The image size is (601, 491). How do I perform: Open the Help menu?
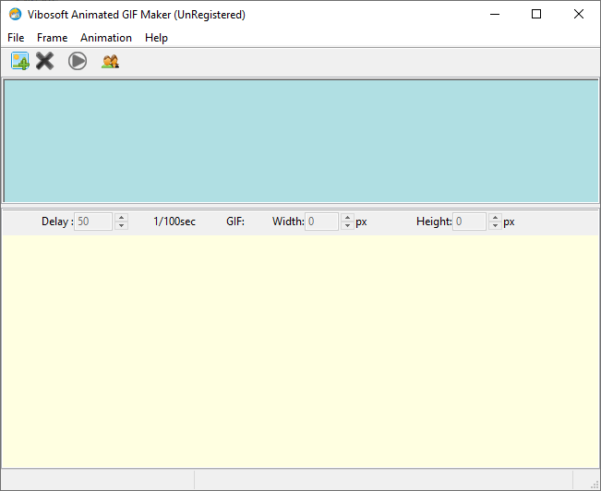coord(156,38)
